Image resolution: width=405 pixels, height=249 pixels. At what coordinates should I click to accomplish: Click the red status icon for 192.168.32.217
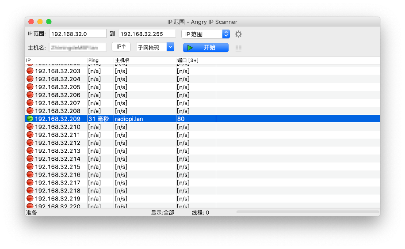pos(30,183)
